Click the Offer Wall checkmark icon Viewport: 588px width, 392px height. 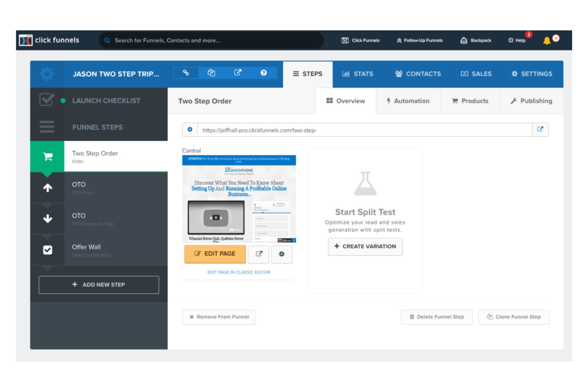47,250
